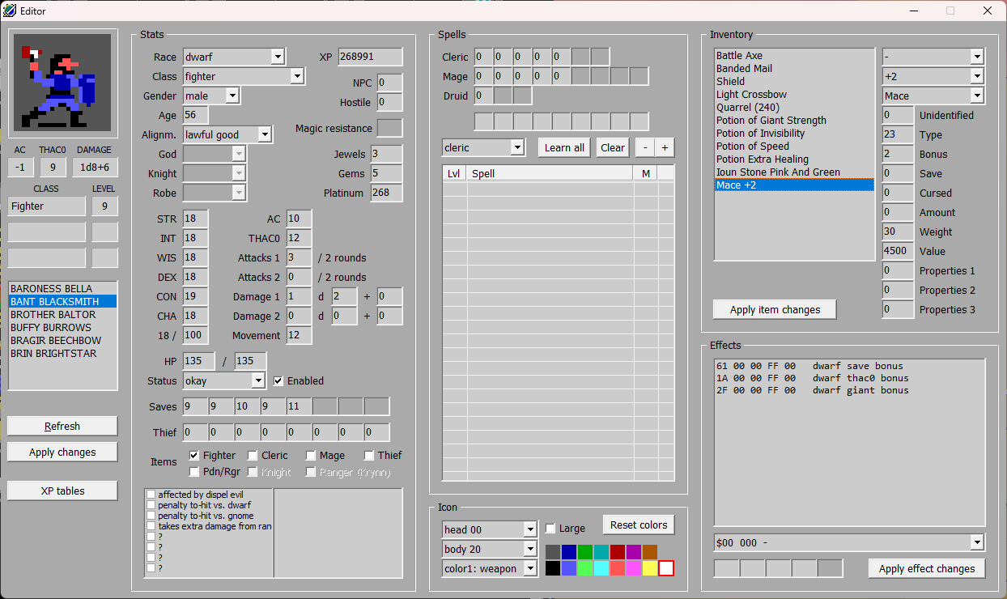Click Reset colors in Icon panel
This screenshot has height=599, width=1007.
(x=639, y=525)
